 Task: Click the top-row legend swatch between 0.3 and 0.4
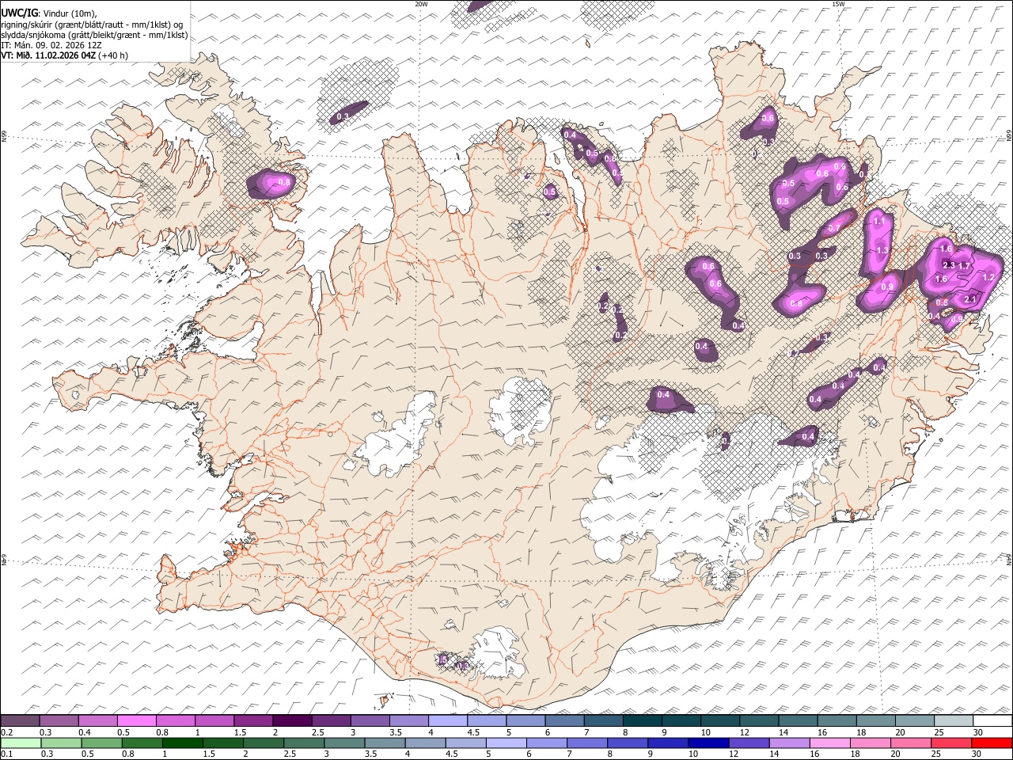[x=59, y=720]
